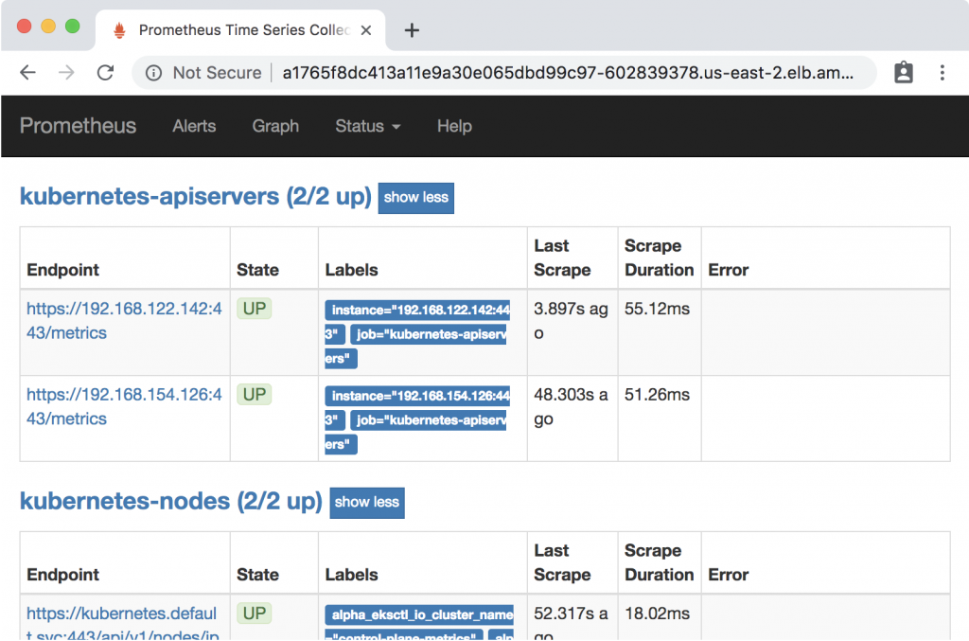This screenshot has width=969, height=641.
Task: Collapse kubernetes-apiservers with show less
Action: coord(416,198)
